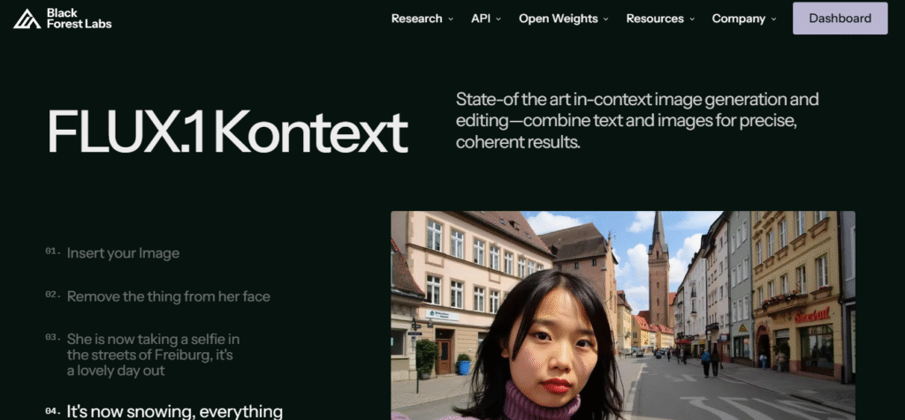Open the Research menu
This screenshot has width=905, height=420.
(x=417, y=19)
